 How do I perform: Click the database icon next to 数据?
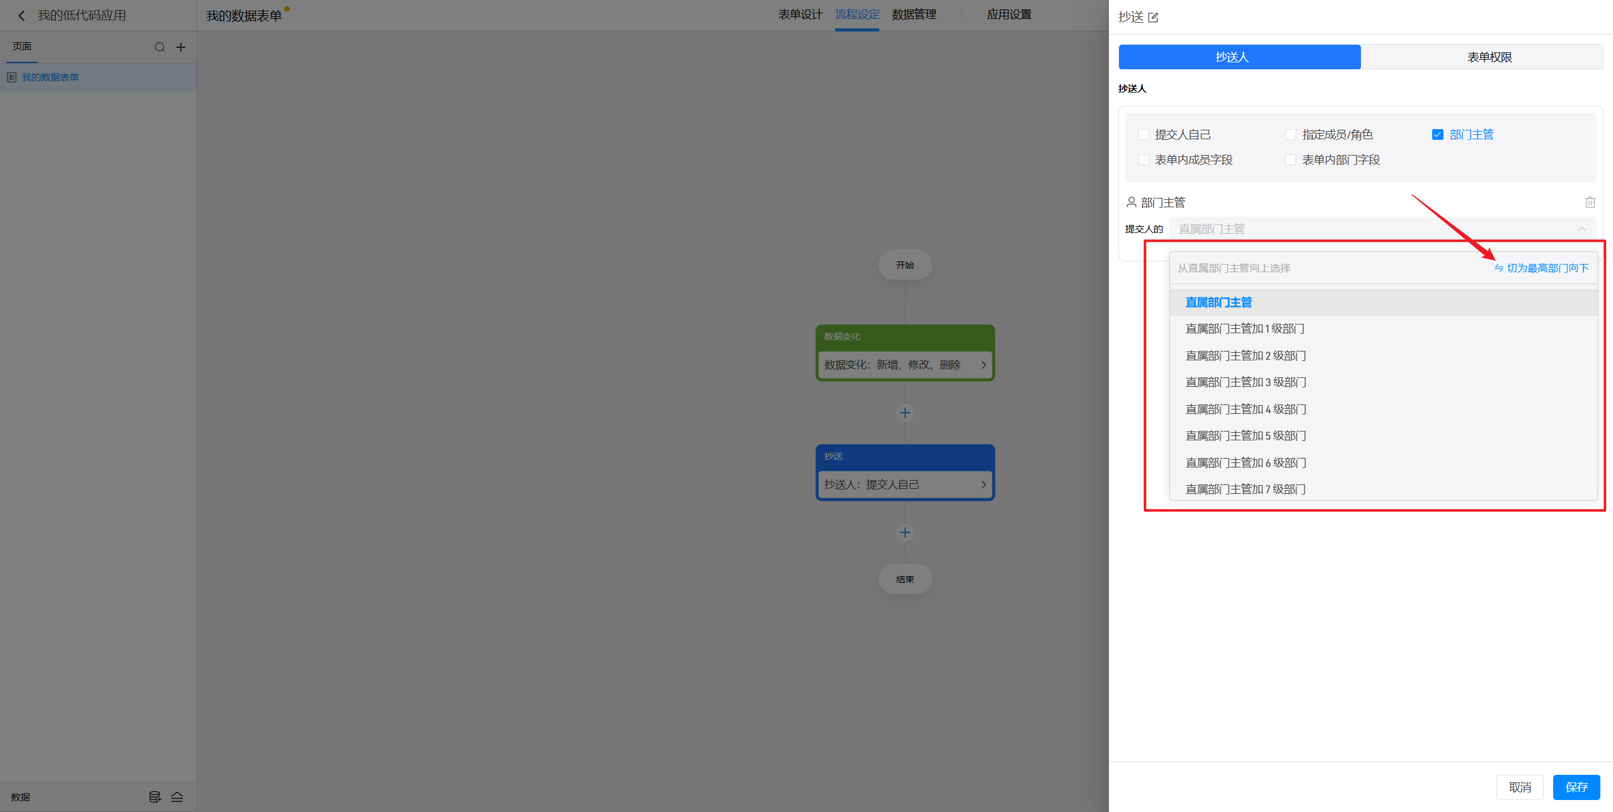coord(154,797)
